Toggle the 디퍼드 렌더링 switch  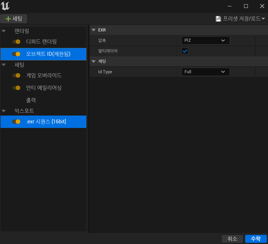(16, 42)
